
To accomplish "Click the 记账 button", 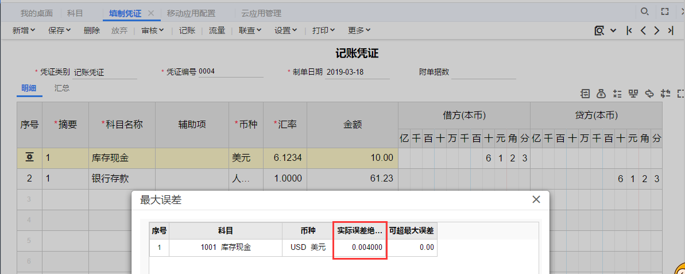I will (x=187, y=30).
